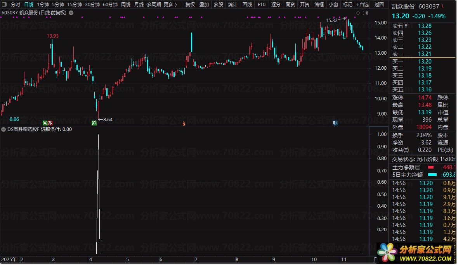Click the red 主力净额 color bar
The width and height of the screenshot is (458, 265).
(431, 167)
